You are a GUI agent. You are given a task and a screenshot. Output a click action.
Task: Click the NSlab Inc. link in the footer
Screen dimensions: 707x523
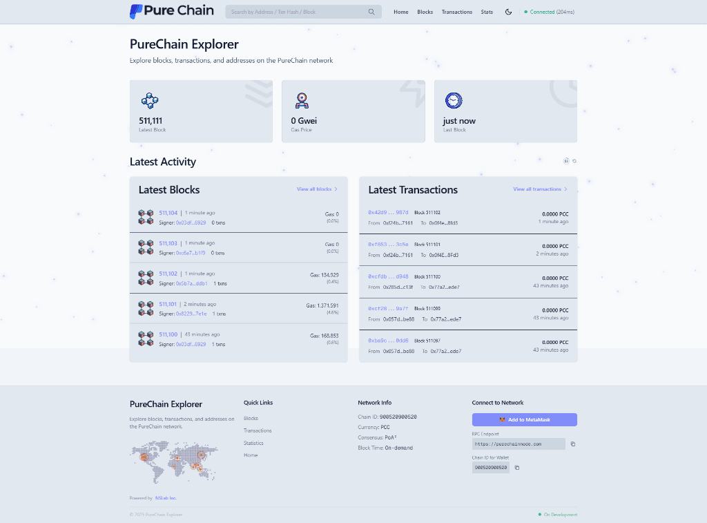pyautogui.click(x=165, y=497)
